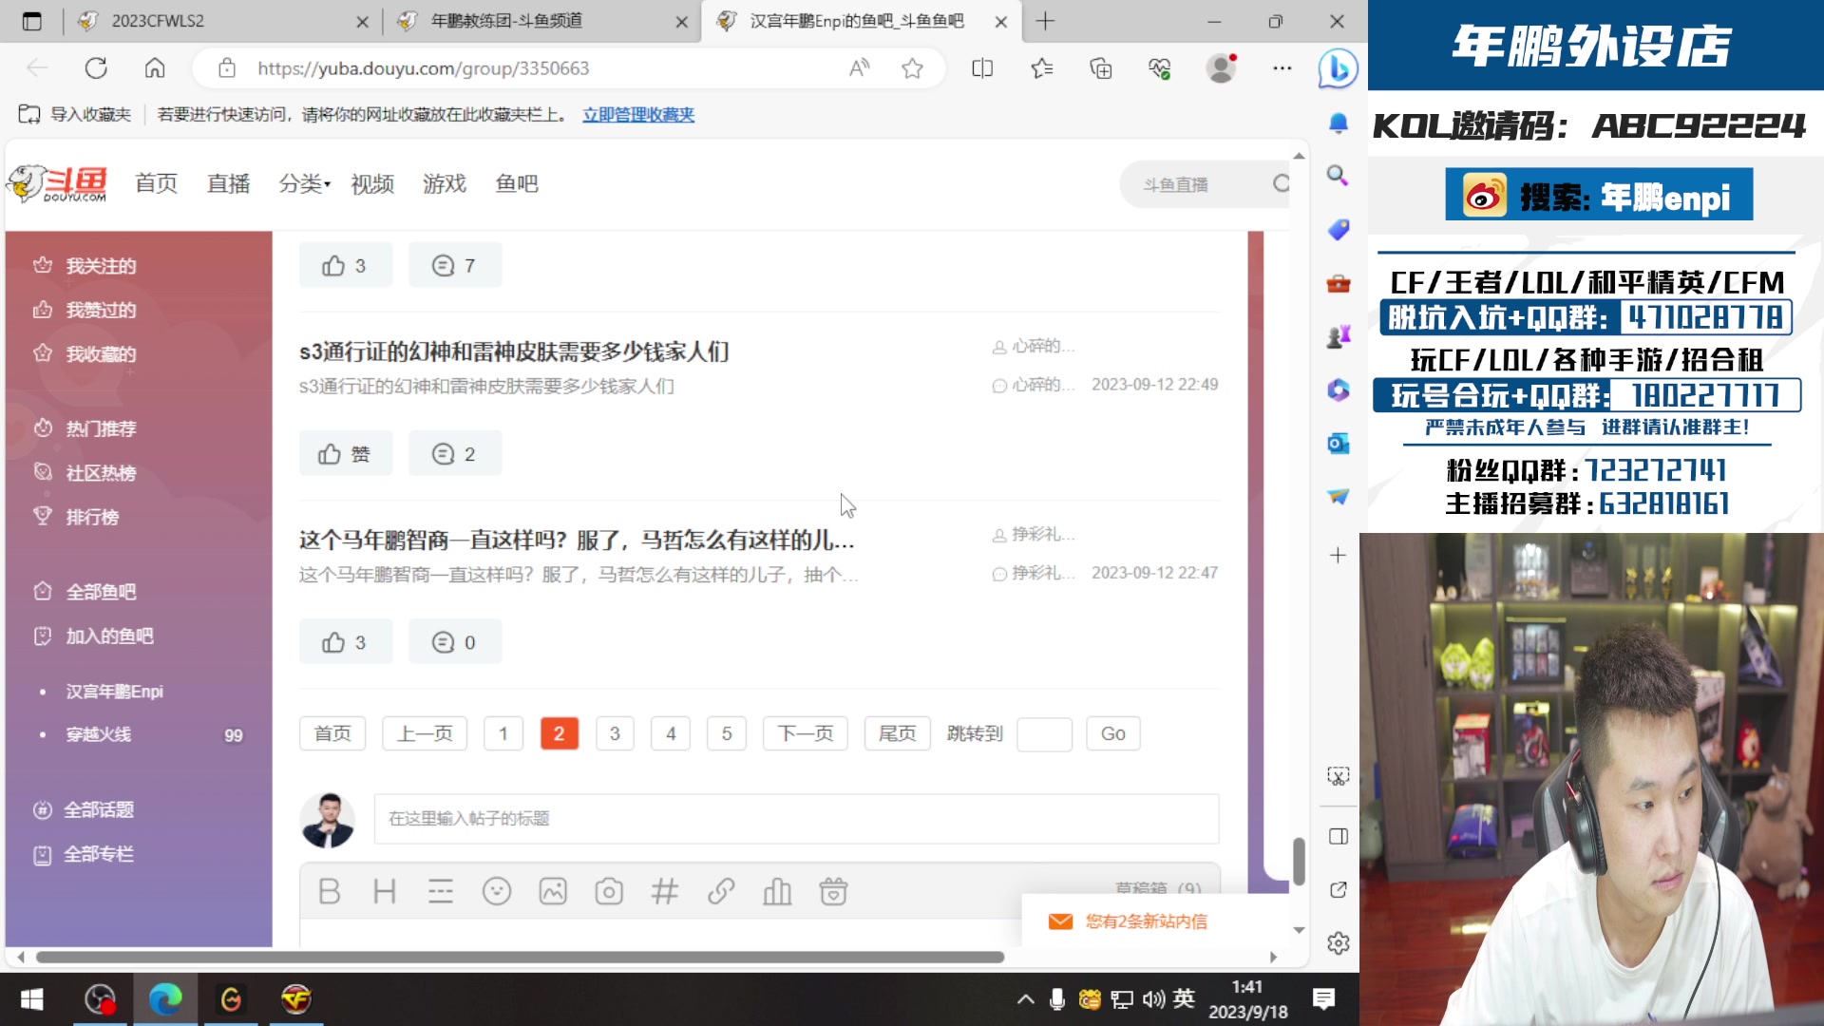Click the vertical page scrollbar thumb

[x=1299, y=860]
